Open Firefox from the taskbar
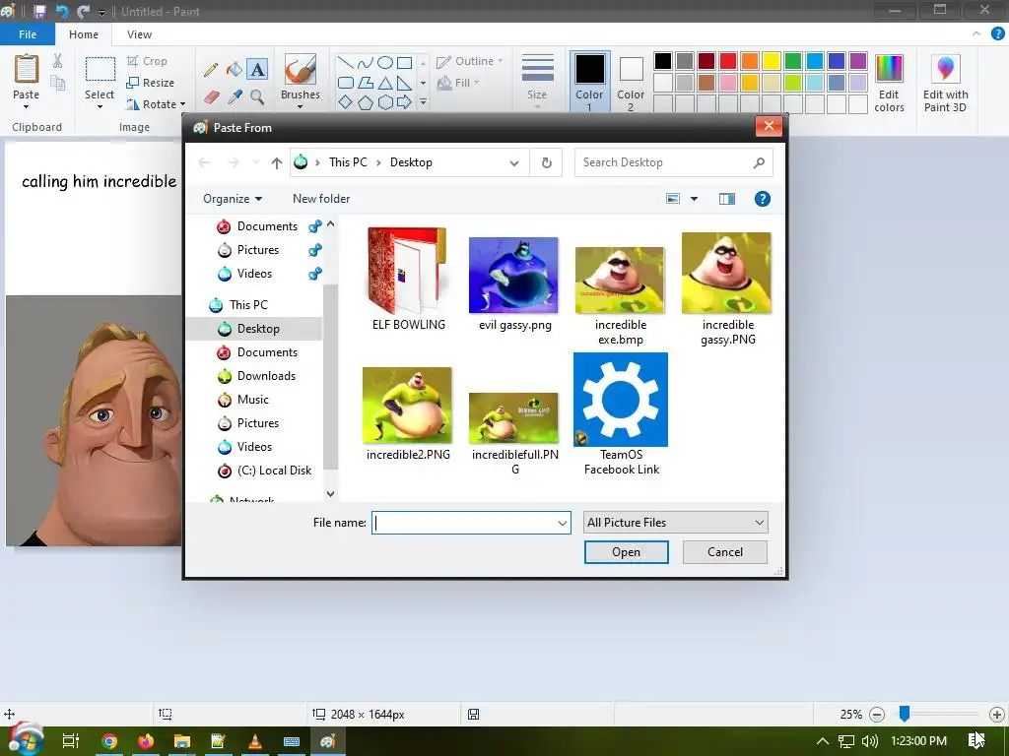The image size is (1009, 756). tap(146, 741)
